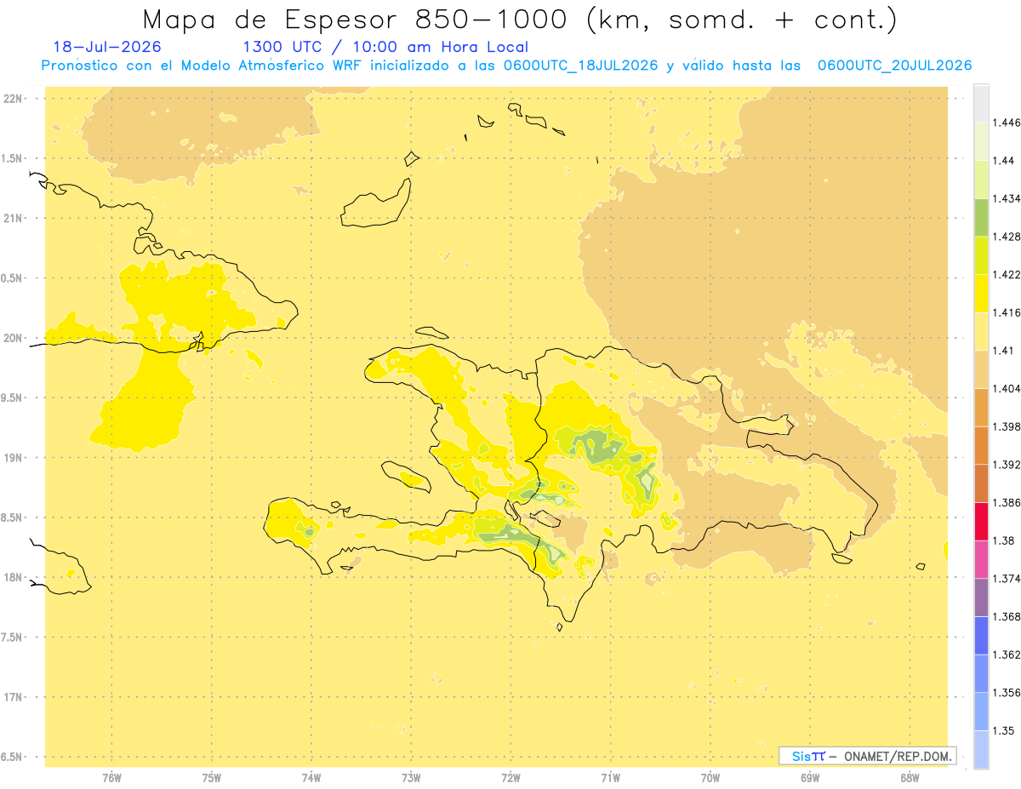Click the yellow-green legend swatch between 1.422 and 1.428
Viewport: 1021px width, 789px height.
pyautogui.click(x=981, y=255)
